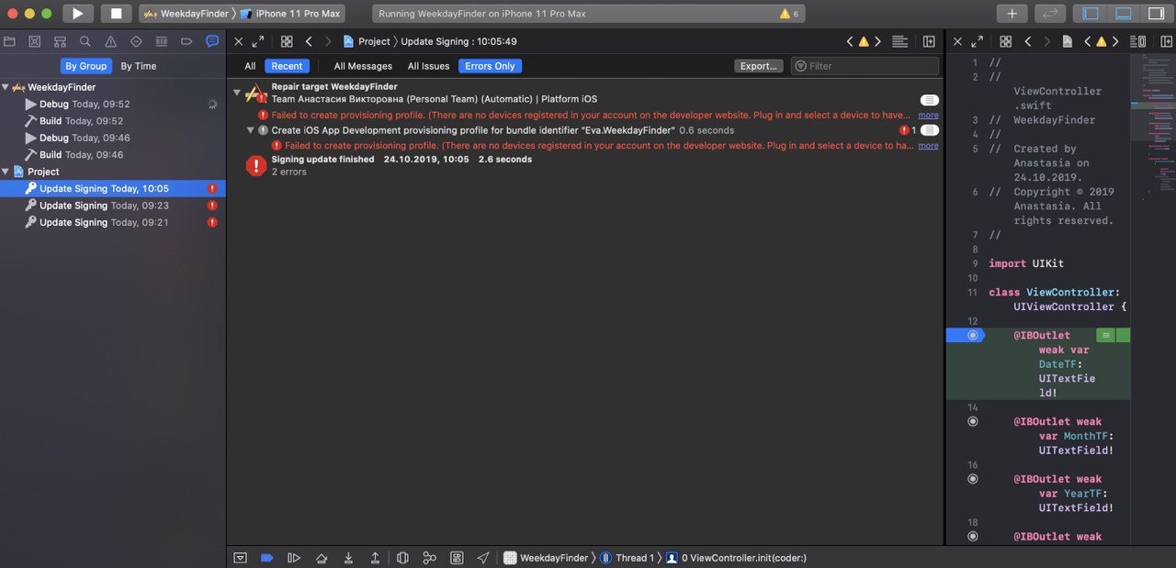Open the Breakpoint navigator icon
Image resolution: width=1176 pixels, height=568 pixels.
[187, 41]
